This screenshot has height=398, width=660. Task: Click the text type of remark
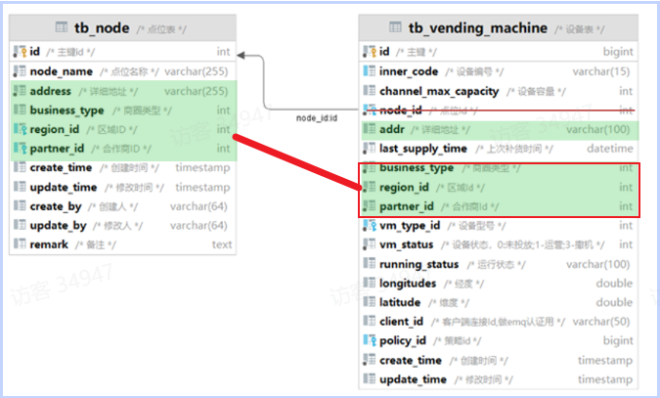(222, 244)
